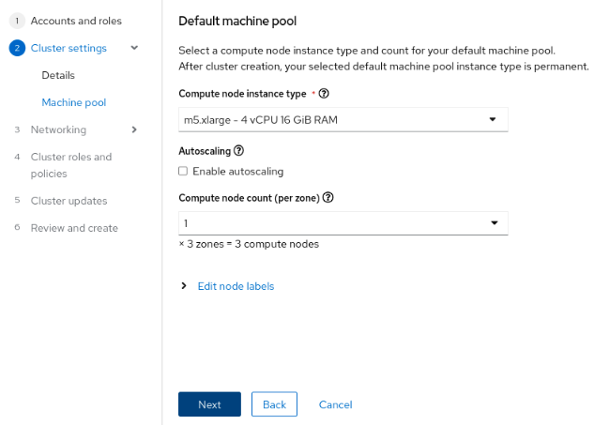The height and width of the screenshot is (425, 594).
Task: Cancel the cluster wizard
Action: tap(336, 404)
